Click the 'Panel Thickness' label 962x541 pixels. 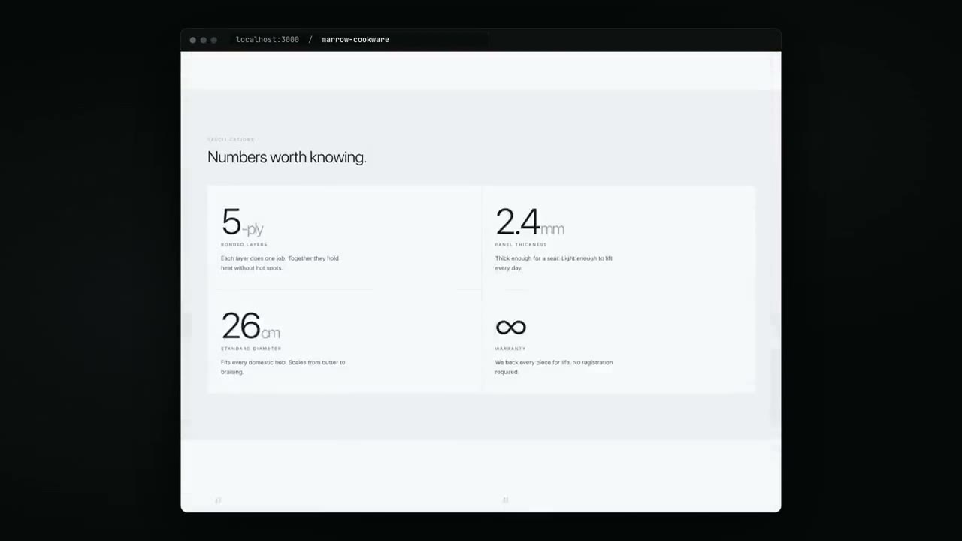pyautogui.click(x=521, y=244)
